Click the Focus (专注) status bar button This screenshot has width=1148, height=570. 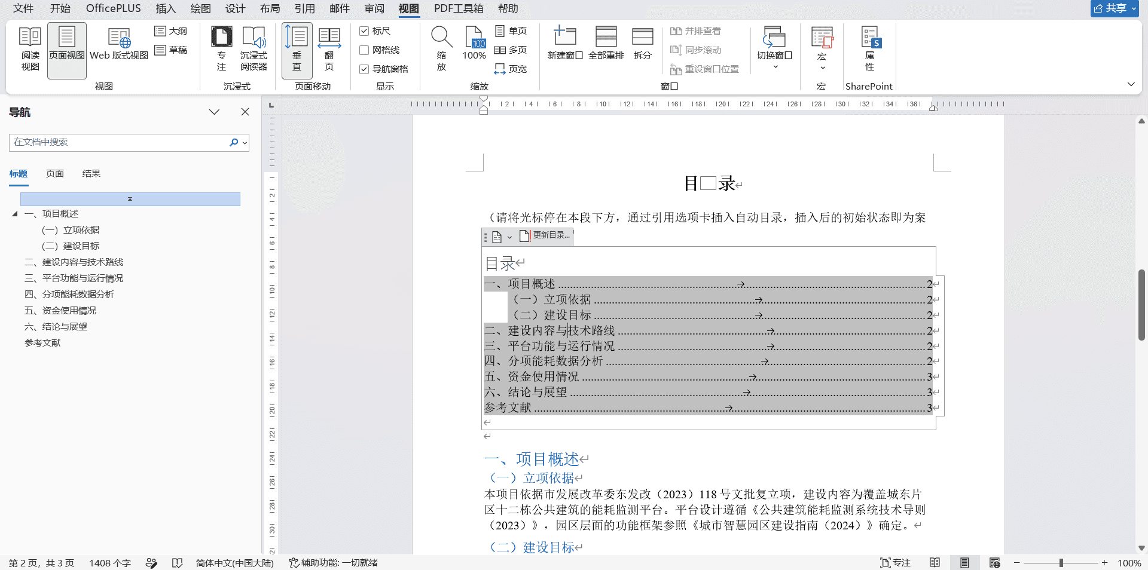tap(895, 563)
